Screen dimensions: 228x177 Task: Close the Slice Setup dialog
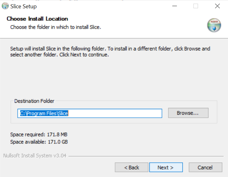pos(217,6)
